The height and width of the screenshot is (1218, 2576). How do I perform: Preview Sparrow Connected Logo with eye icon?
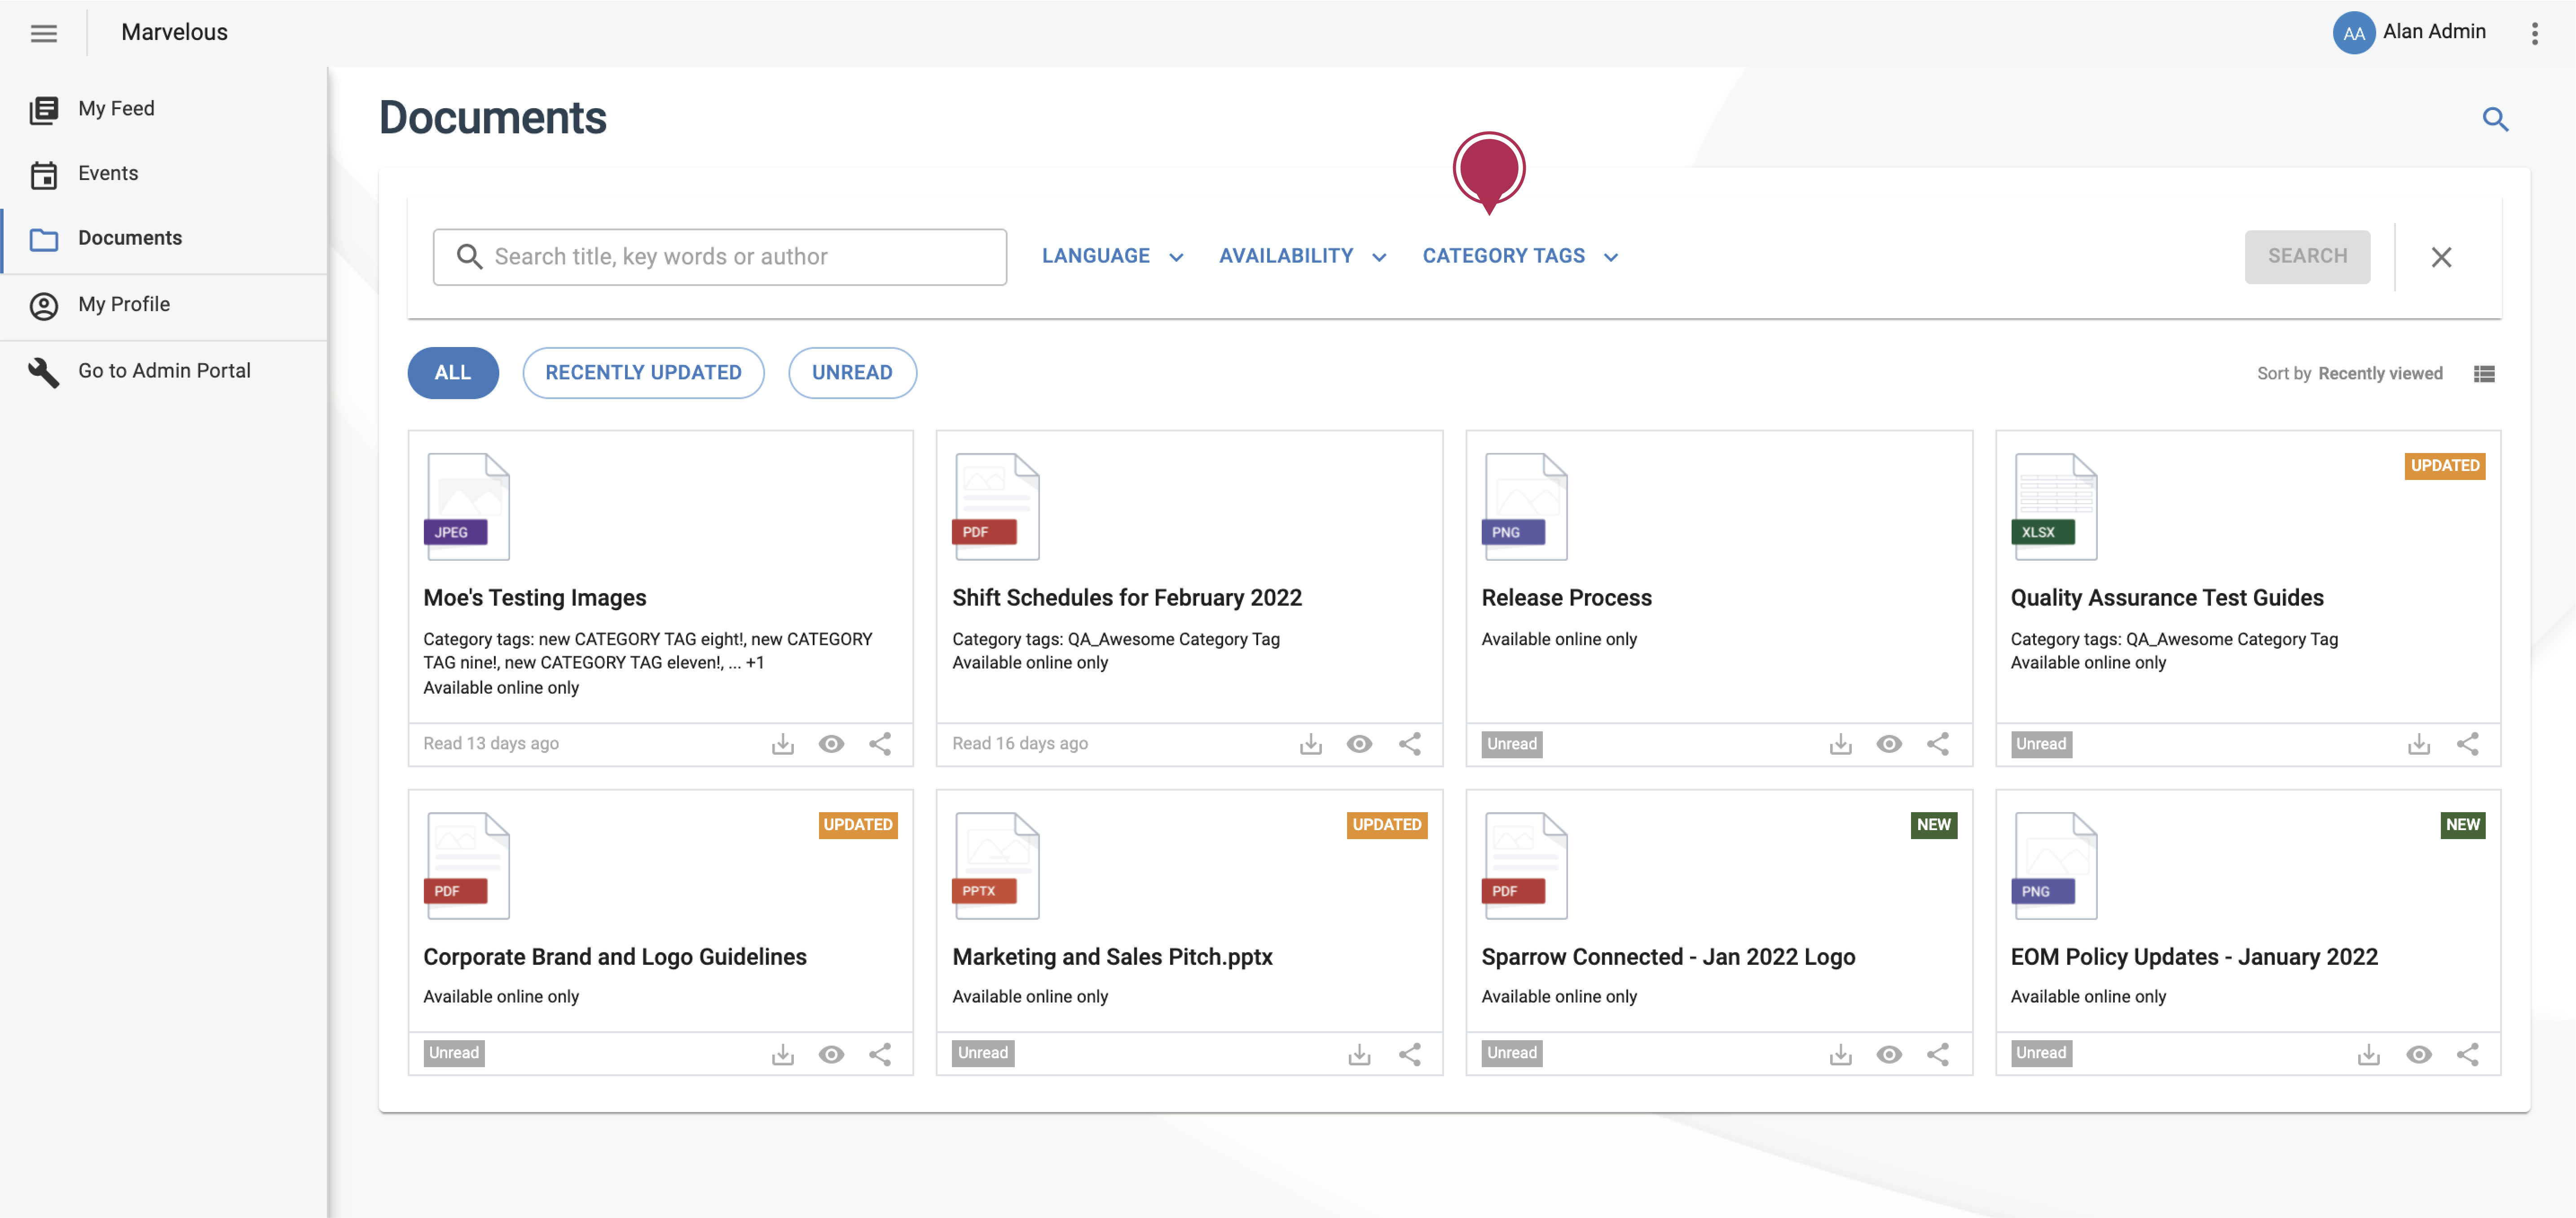tap(1889, 1054)
